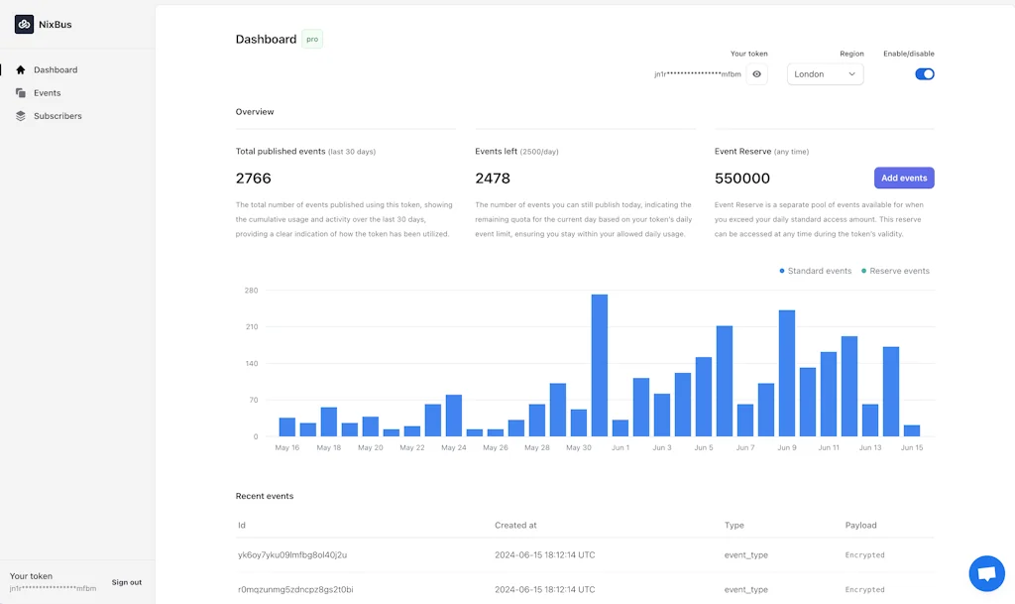
Task: Open the chat support bubble
Action: coord(987,572)
